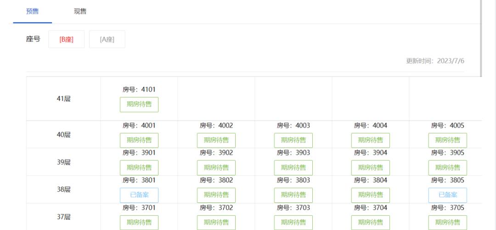Viewport: 496px width, 230px height.
Task: Click 期房待售 status for room 4101
Action: click(139, 104)
